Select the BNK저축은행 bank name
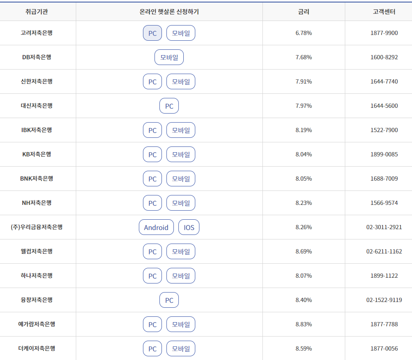Viewport: 412px width, 360px height. click(37, 179)
